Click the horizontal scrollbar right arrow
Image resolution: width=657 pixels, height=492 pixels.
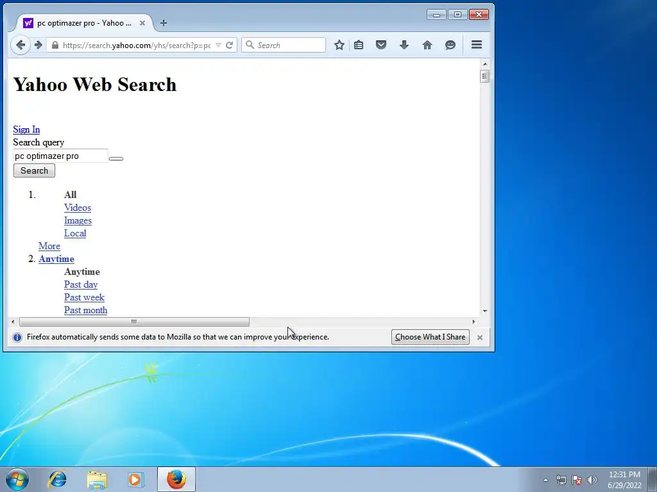[x=474, y=322]
